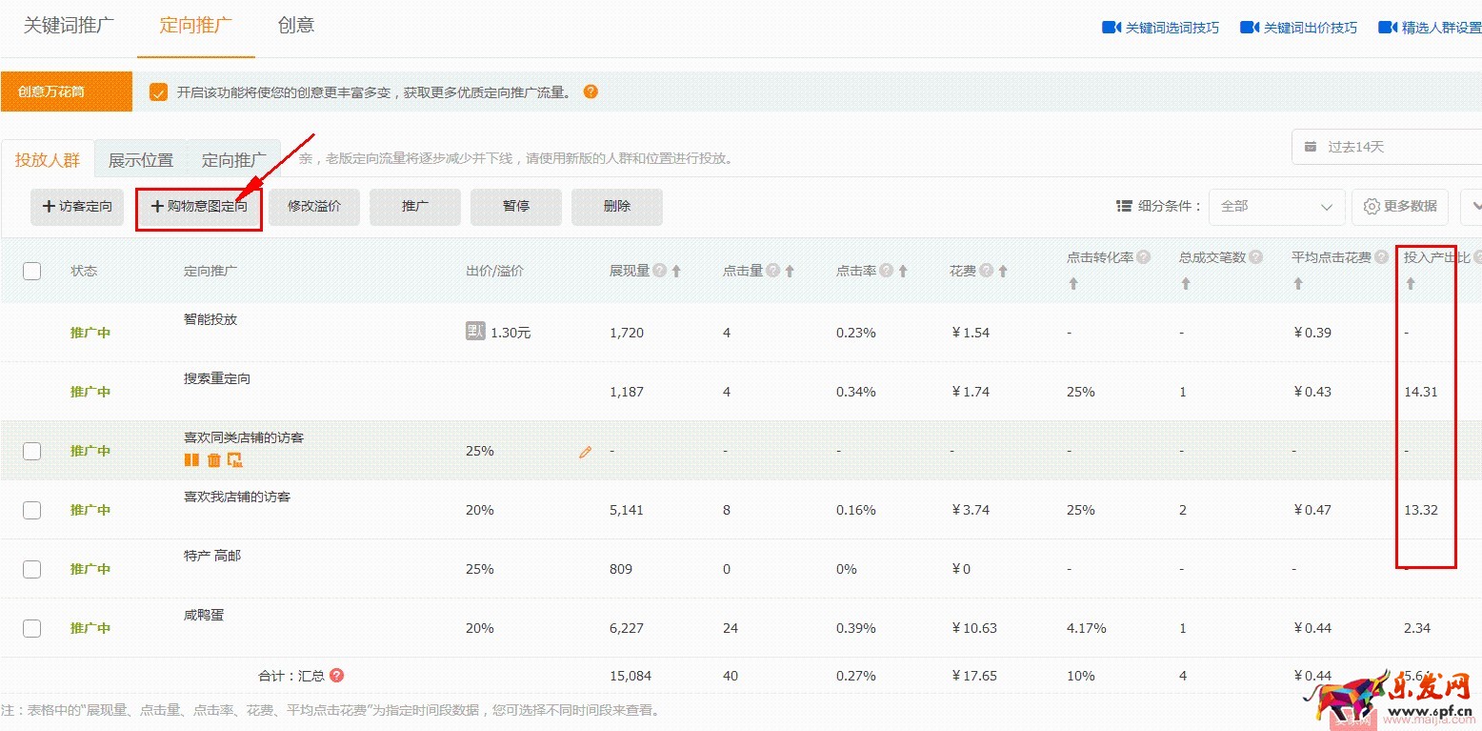Delete 喜欢同类店铺的访客 via the trash icon
Image resolution: width=1482 pixels, height=731 pixels.
coord(213,460)
